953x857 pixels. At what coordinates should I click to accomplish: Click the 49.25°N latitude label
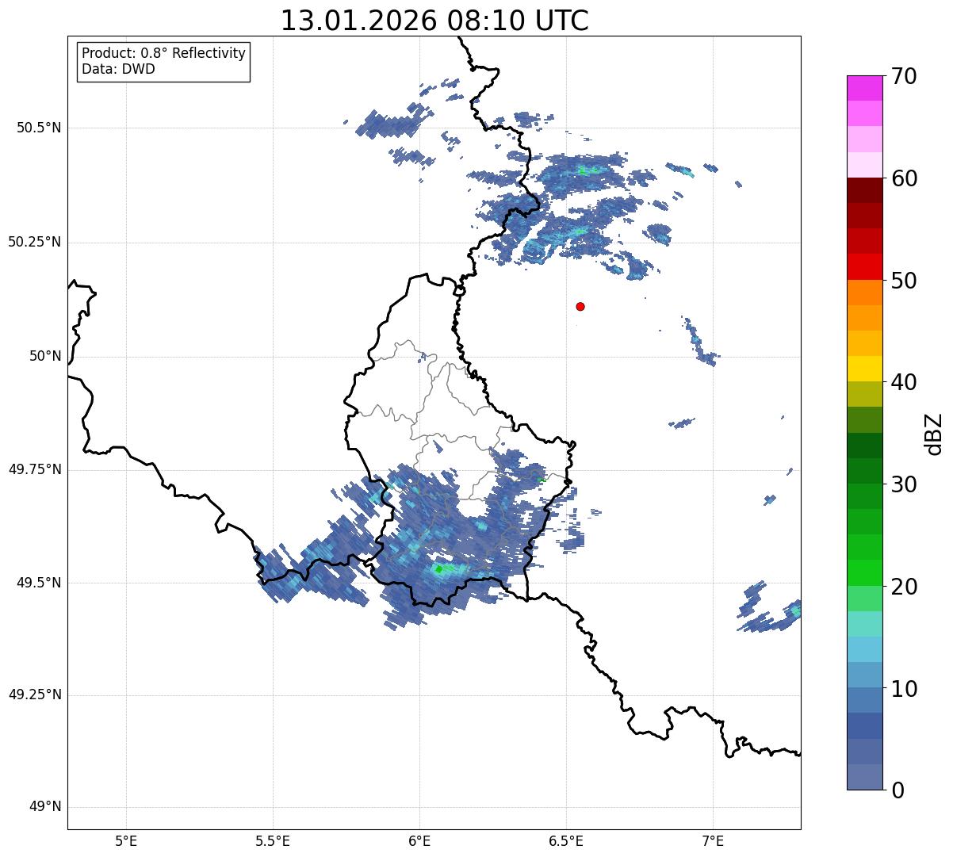pos(34,695)
